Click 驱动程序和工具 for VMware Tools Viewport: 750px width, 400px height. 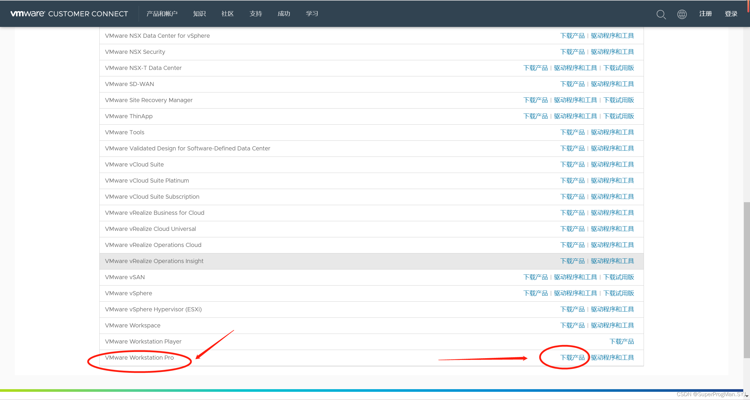coord(612,132)
